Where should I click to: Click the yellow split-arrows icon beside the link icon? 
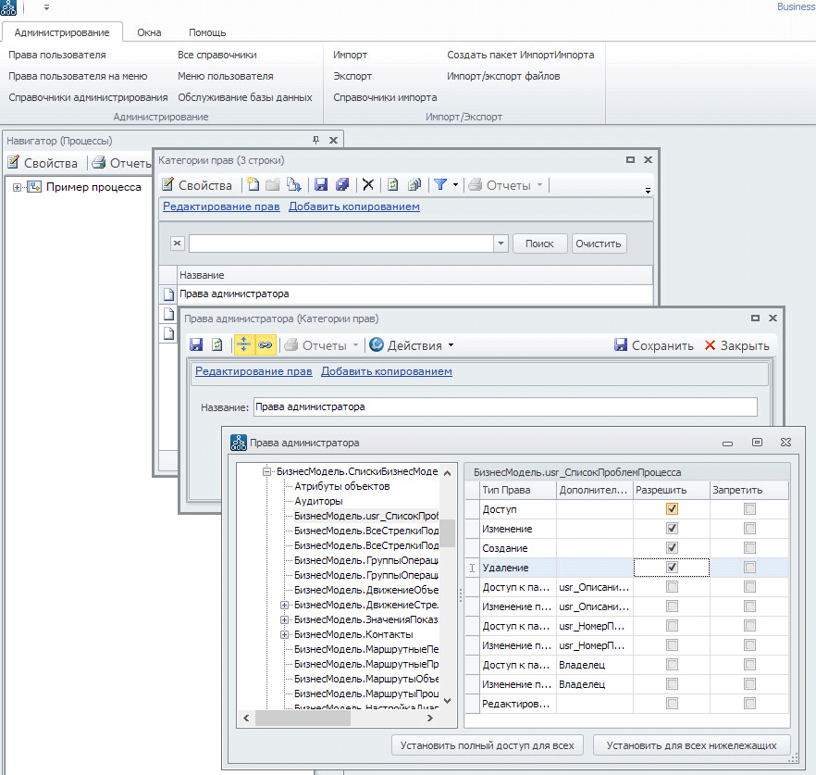click(x=244, y=345)
